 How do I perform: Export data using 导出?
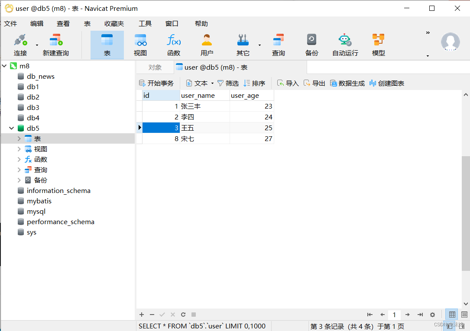click(x=318, y=83)
